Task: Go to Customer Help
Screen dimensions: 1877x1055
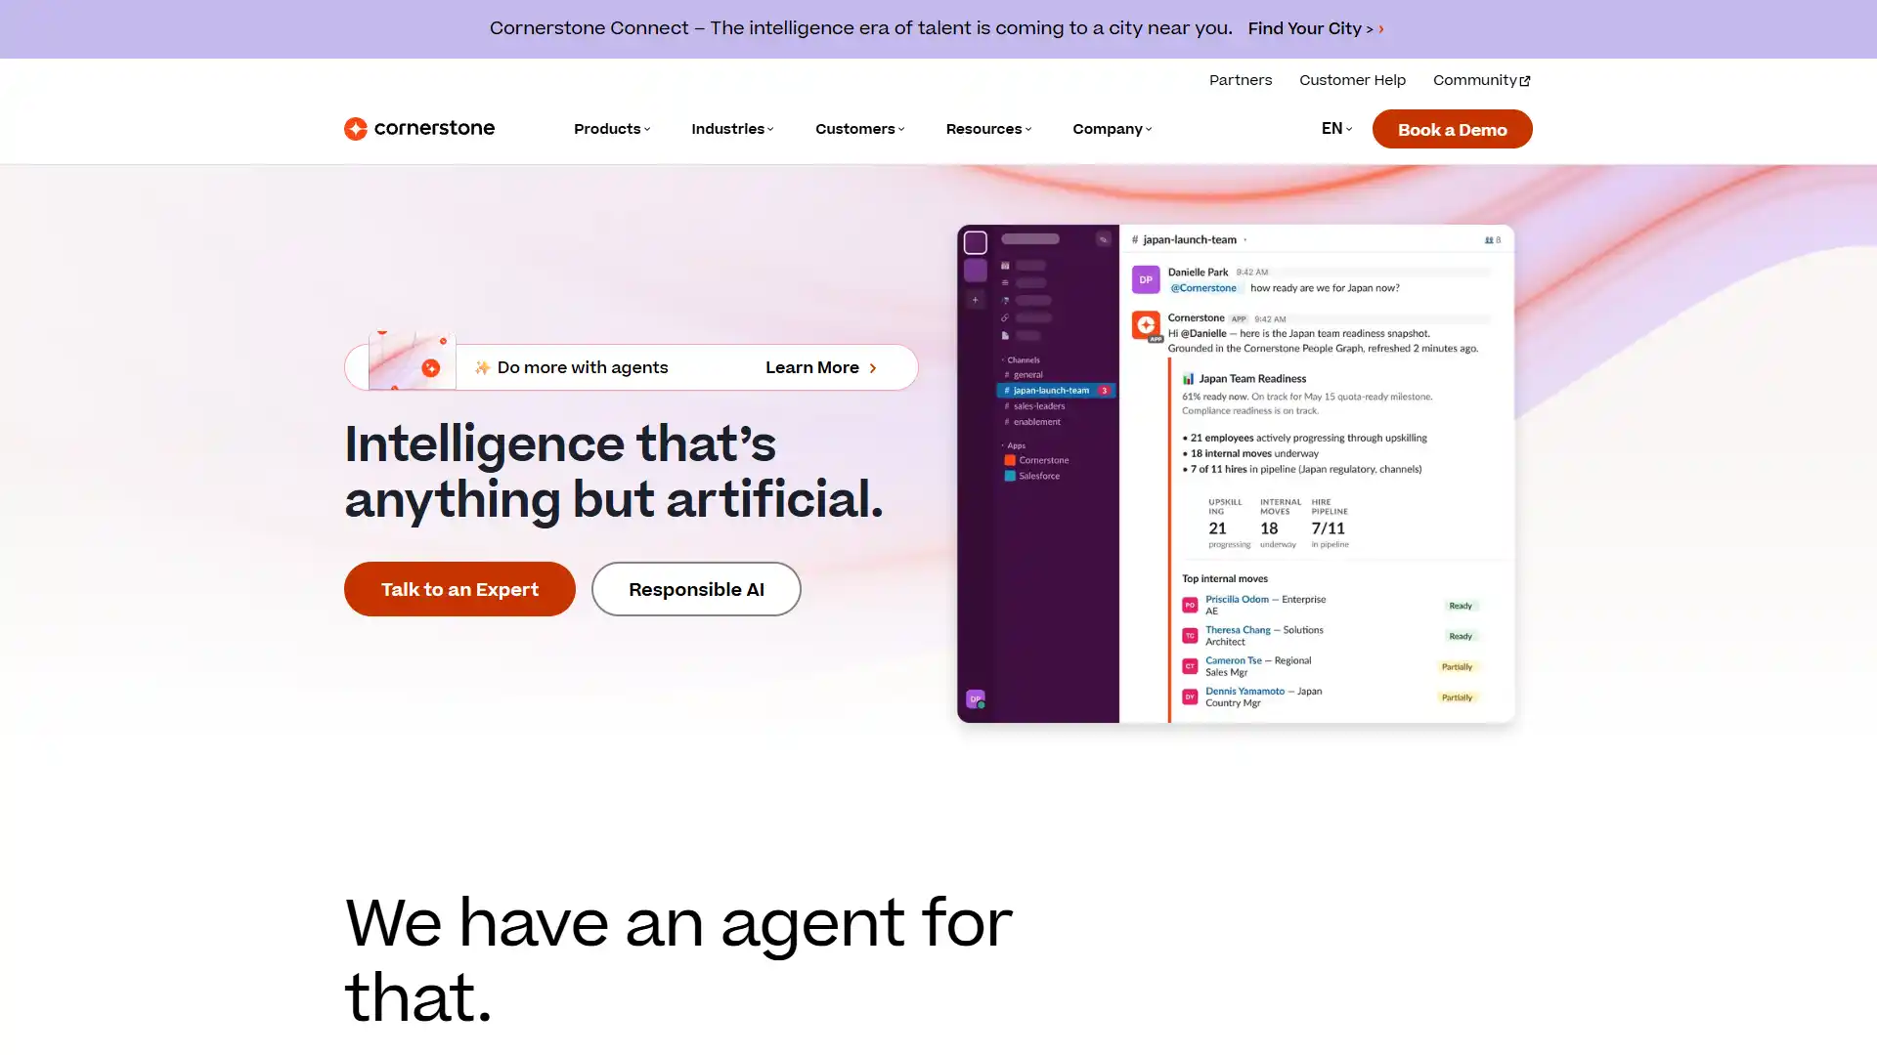Action: (x=1352, y=81)
